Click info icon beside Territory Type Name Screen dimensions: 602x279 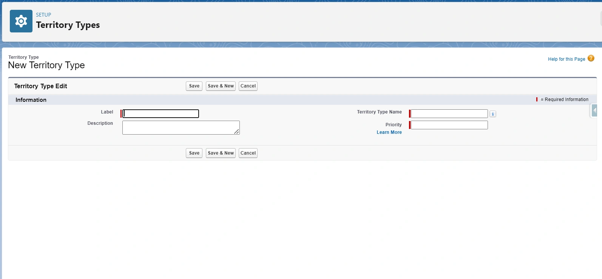(493, 114)
